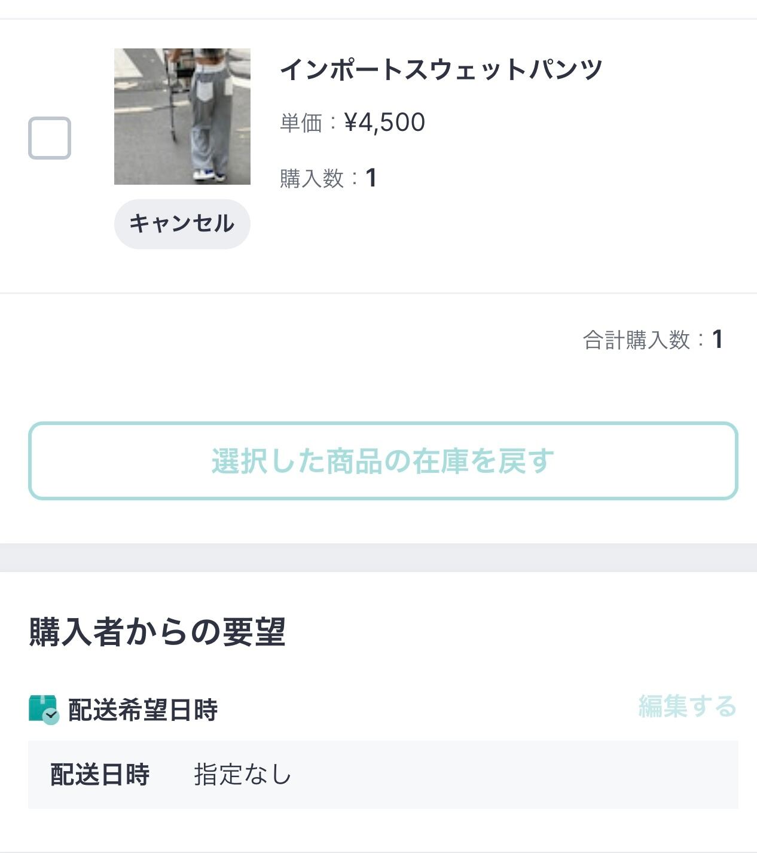Viewport: 757px width, 853px height.
Task: Tick the checkbox beside インポートスウェットパンツ
Action: click(x=50, y=138)
